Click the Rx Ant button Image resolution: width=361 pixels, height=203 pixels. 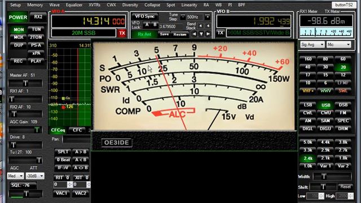(144, 34)
